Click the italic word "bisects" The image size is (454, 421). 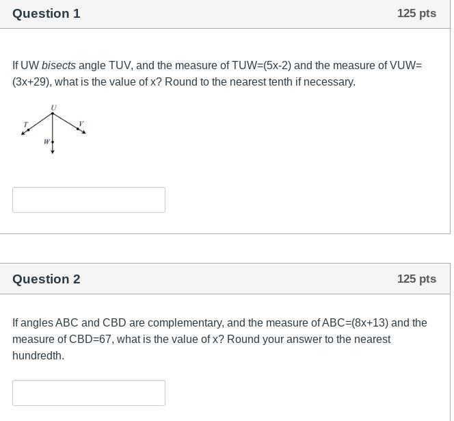[59, 66]
